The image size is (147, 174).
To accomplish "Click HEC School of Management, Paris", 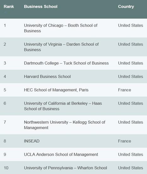I will (x=56, y=90).
